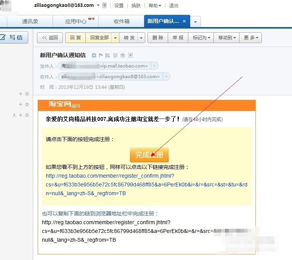The image size is (292, 260).
Task: Click the orange 完成注册 button
Action: pos(149,155)
